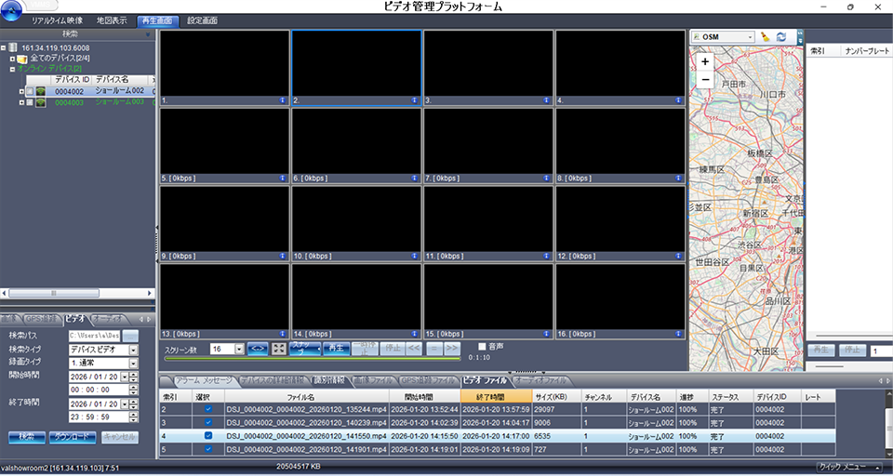Switch to リアルタイム映像 tab

58,20
